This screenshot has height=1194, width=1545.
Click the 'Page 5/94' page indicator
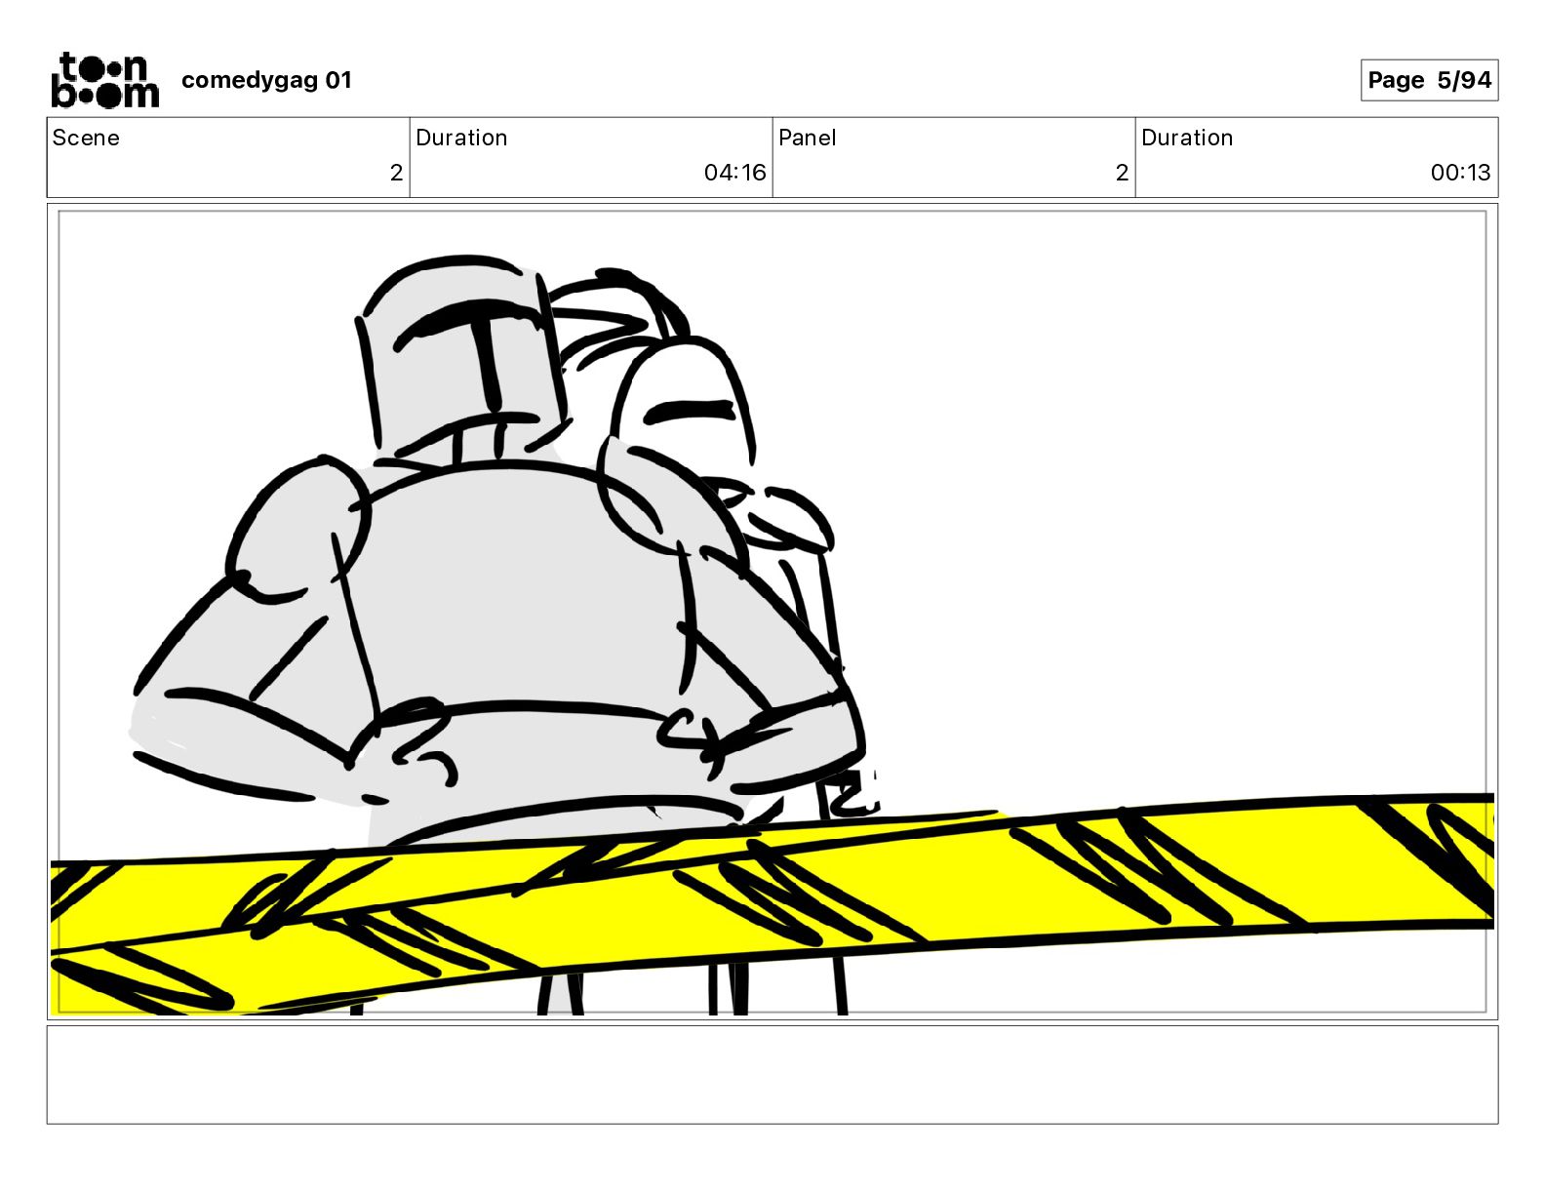(x=1429, y=80)
